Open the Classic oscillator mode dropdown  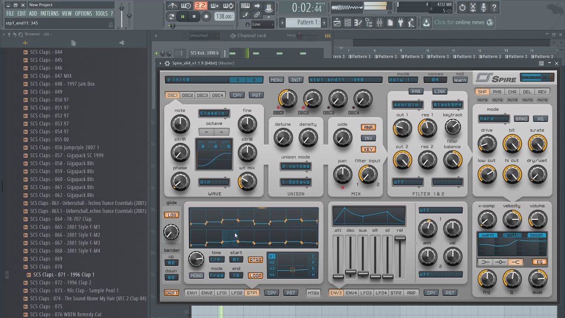coord(214,114)
